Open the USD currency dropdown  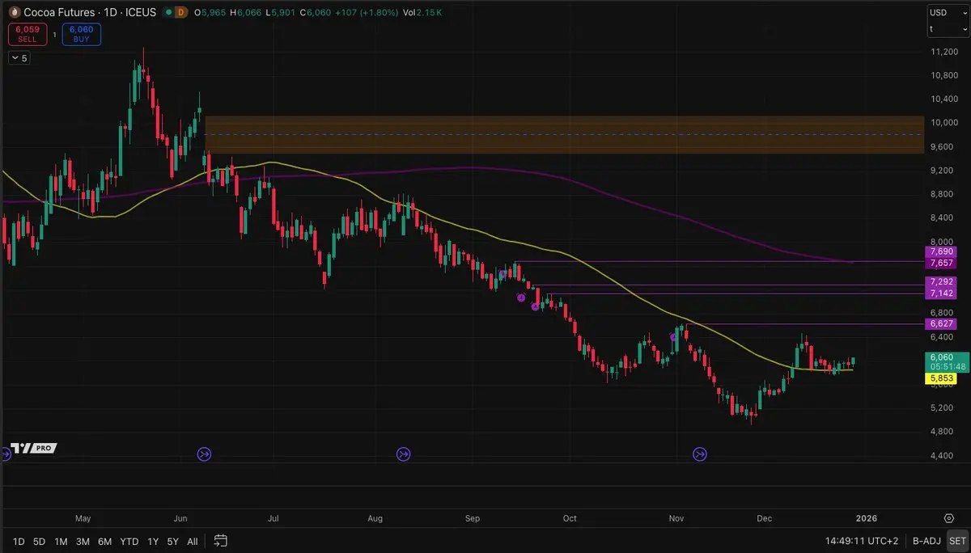[x=947, y=12]
